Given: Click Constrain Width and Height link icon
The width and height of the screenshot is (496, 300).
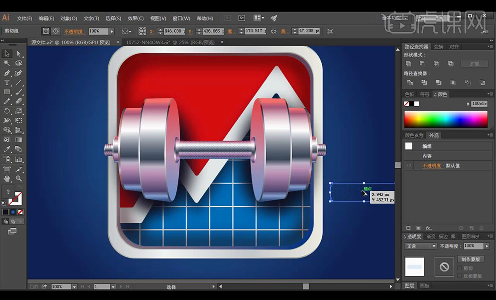Looking at the screenshot, I should pyautogui.click(x=274, y=31).
